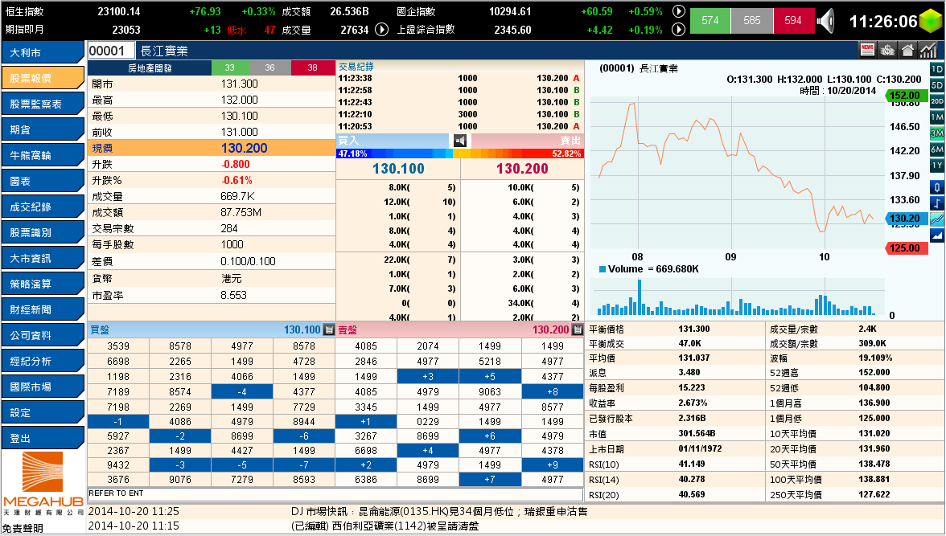Expand the 上證綜合指數 arrow button
This screenshot has width=946, height=536.
[x=679, y=29]
